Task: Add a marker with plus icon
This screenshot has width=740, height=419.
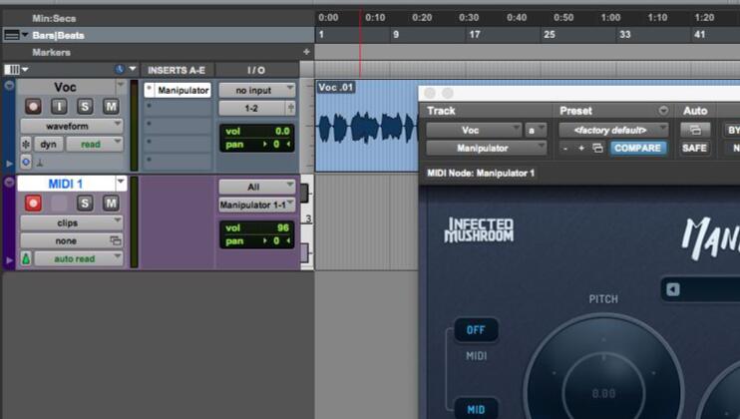Action: (306, 52)
